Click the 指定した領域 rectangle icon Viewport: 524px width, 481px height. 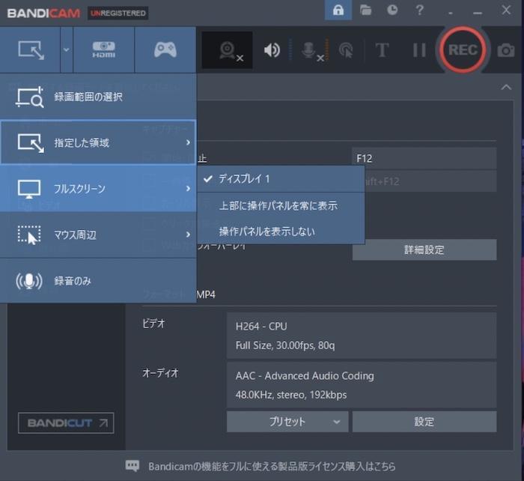pos(31,143)
